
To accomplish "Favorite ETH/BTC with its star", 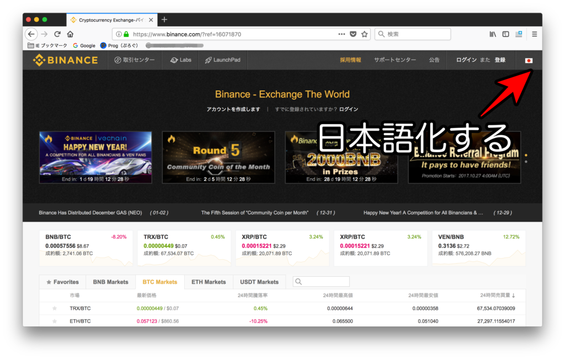I will [55, 321].
